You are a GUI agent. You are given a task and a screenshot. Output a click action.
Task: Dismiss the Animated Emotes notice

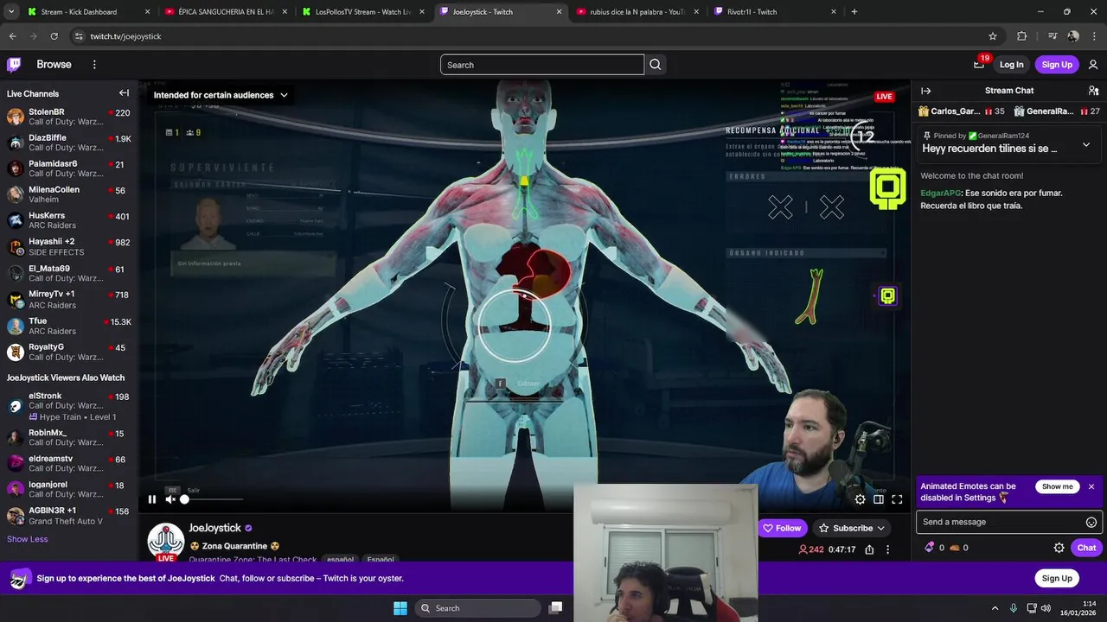point(1091,486)
